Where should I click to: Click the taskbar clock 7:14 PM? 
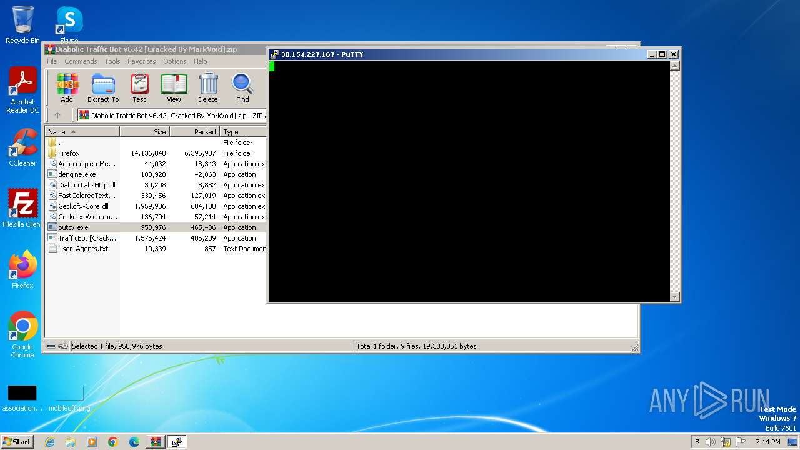coord(767,442)
